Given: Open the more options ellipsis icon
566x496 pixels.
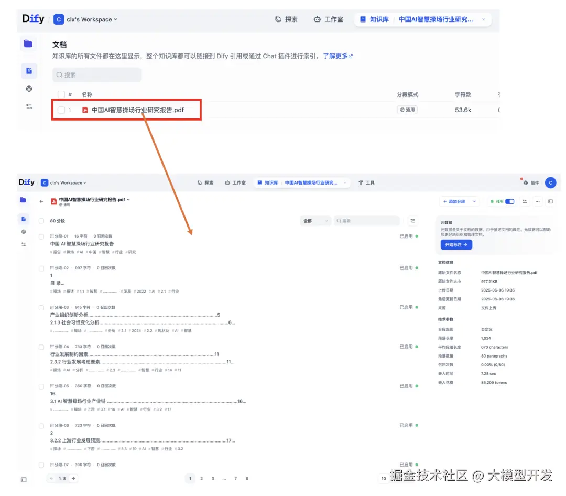Looking at the screenshot, I should [538, 202].
